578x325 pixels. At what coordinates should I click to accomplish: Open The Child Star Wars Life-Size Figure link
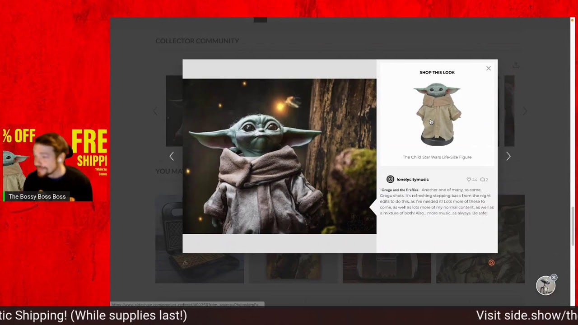pos(437,157)
